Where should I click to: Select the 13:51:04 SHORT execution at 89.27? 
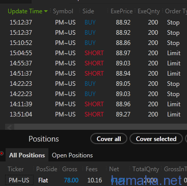tap(96, 114)
